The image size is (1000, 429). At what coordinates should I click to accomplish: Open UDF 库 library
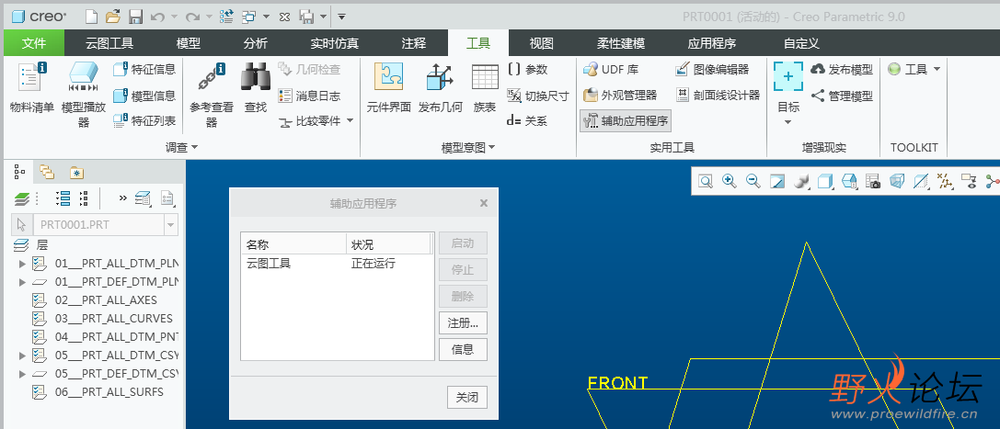click(611, 70)
